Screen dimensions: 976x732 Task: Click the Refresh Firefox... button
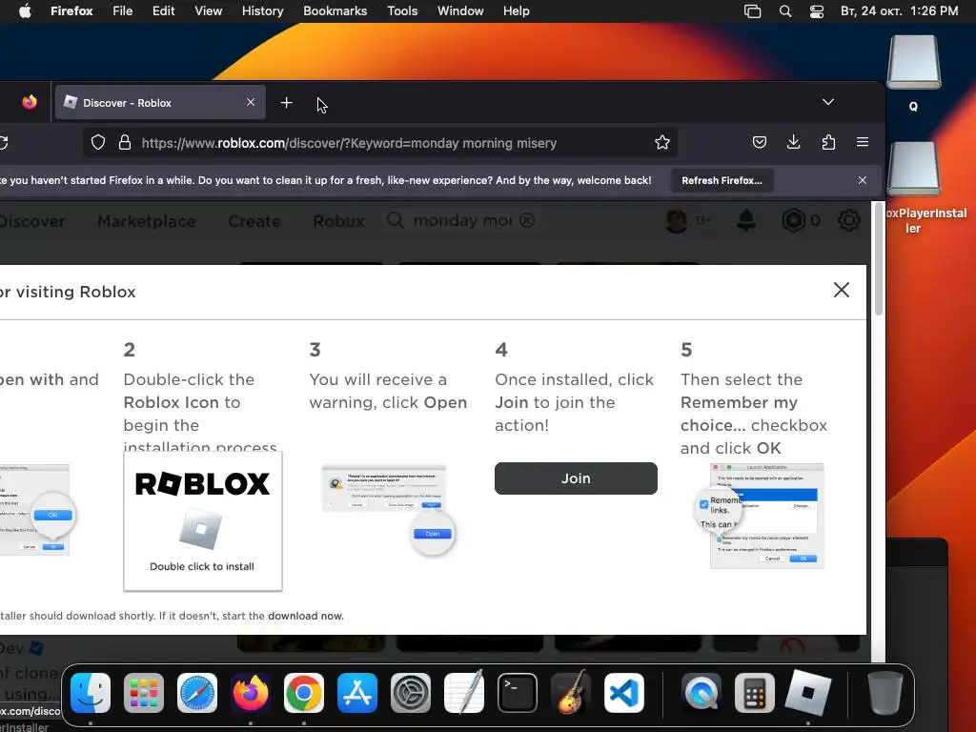point(722,180)
